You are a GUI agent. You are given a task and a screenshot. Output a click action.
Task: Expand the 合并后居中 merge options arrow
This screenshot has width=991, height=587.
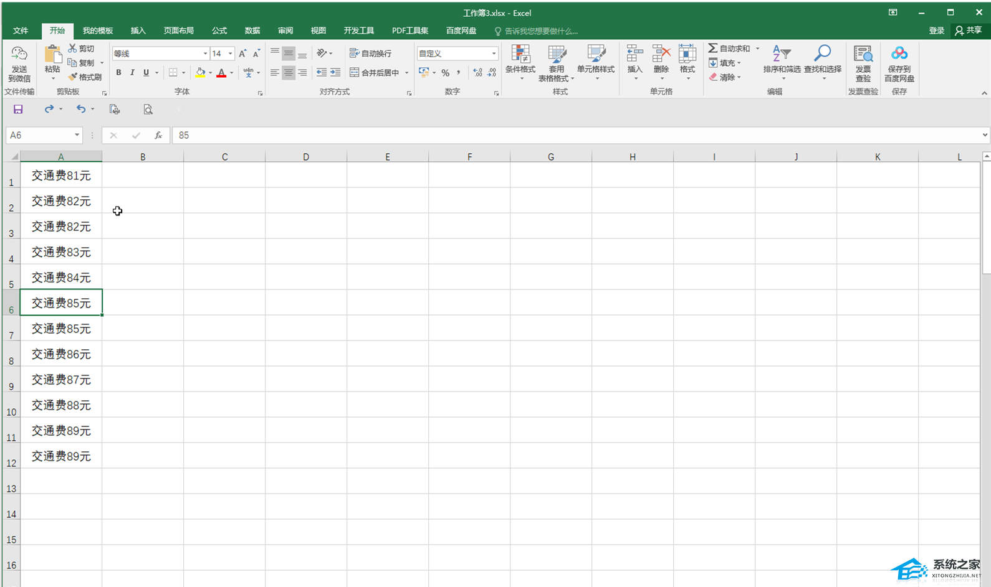coord(407,73)
